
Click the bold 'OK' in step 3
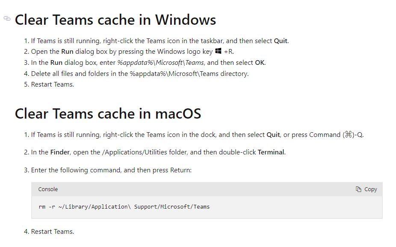coord(260,63)
